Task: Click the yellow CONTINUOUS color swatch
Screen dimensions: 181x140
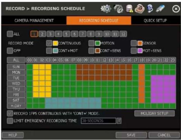Action: click(55, 43)
